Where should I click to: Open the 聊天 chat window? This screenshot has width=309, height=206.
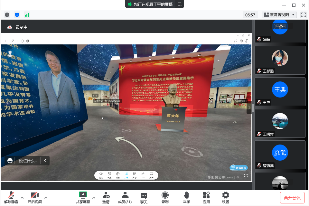(x=144, y=197)
